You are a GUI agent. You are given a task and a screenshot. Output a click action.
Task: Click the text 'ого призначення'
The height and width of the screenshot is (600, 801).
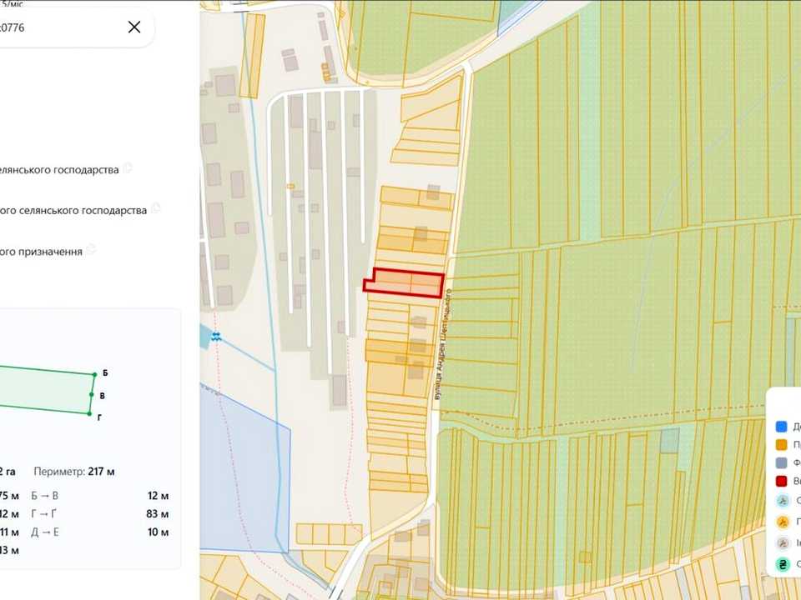tap(41, 252)
